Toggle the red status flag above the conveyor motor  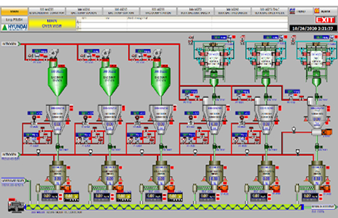(12, 200)
